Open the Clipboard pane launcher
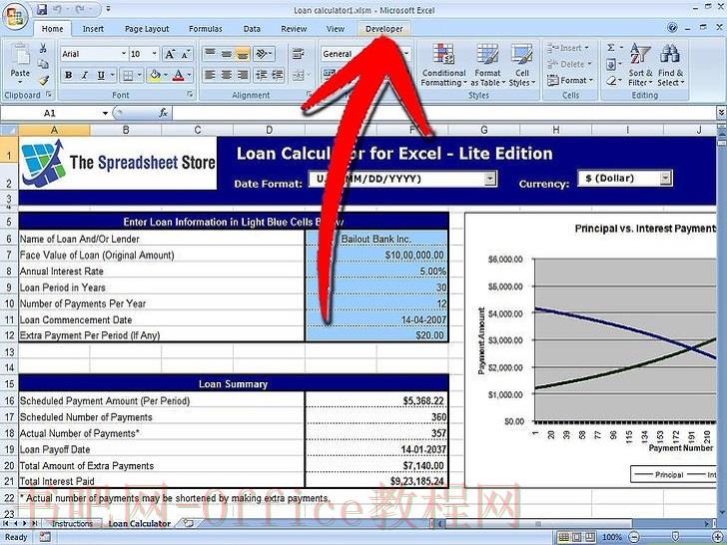The height and width of the screenshot is (545, 727). coord(48,94)
